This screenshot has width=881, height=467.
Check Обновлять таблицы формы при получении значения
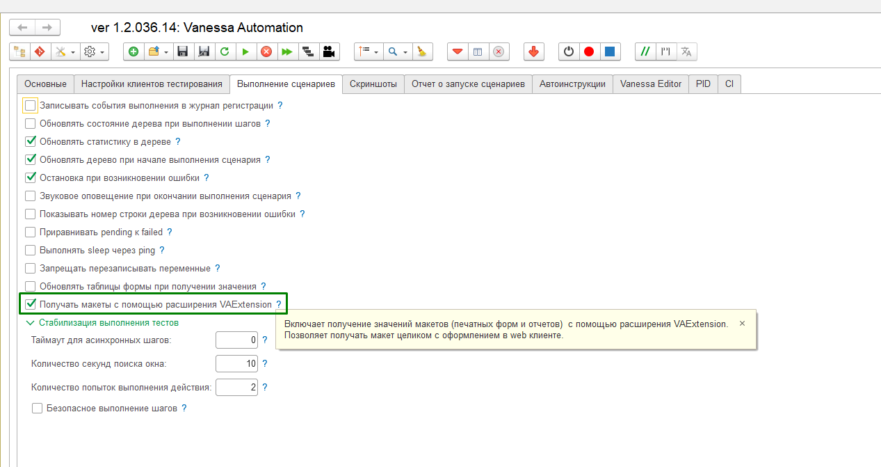30,286
